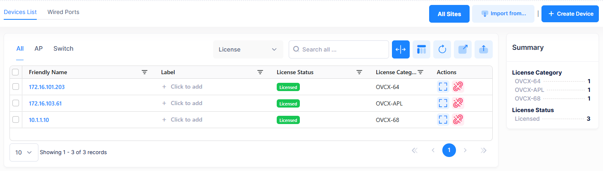Select the Switch filter tab

(x=63, y=49)
